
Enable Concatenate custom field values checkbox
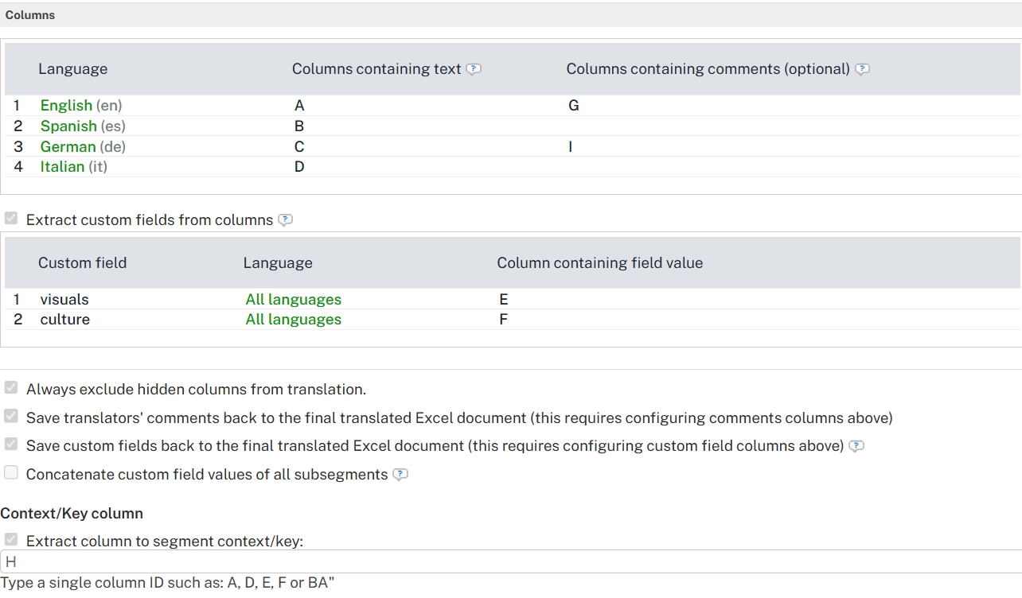click(x=11, y=473)
